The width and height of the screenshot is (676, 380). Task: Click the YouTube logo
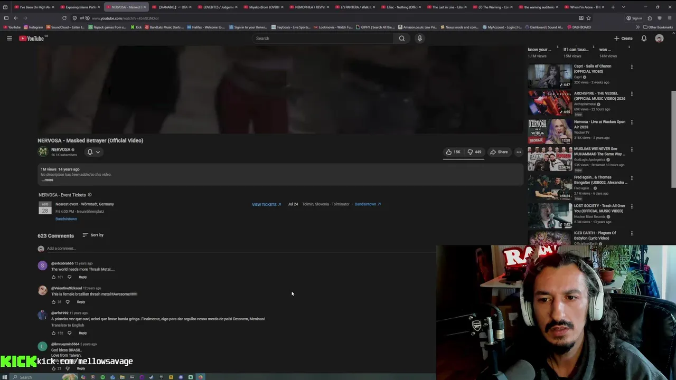click(32, 38)
